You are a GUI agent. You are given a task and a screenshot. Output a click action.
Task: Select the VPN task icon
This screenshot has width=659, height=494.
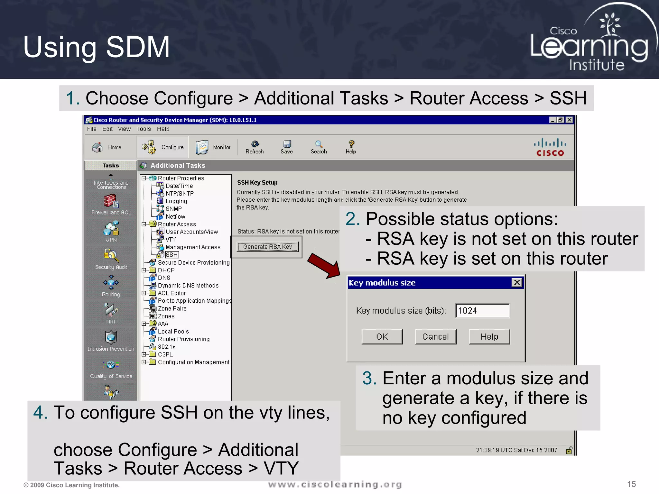(x=111, y=228)
